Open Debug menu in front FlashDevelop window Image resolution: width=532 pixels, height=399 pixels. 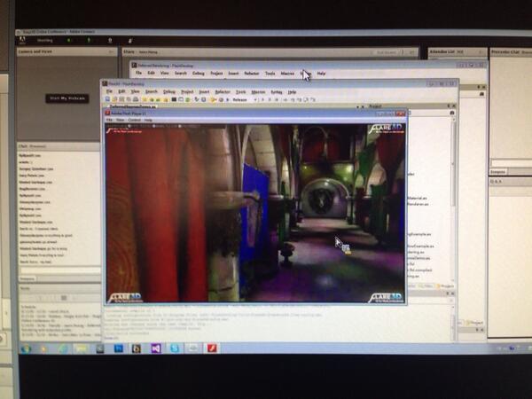tap(169, 92)
